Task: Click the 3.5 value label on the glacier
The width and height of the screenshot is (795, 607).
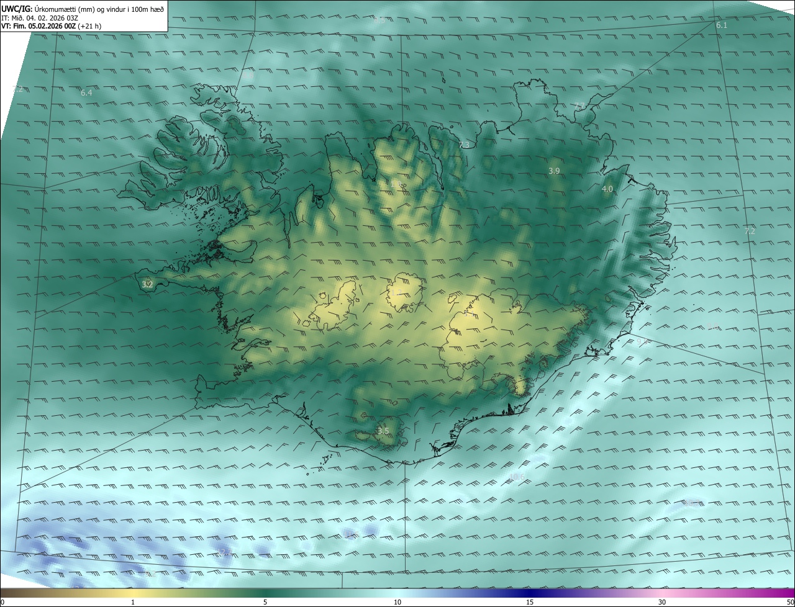Action: (383, 431)
